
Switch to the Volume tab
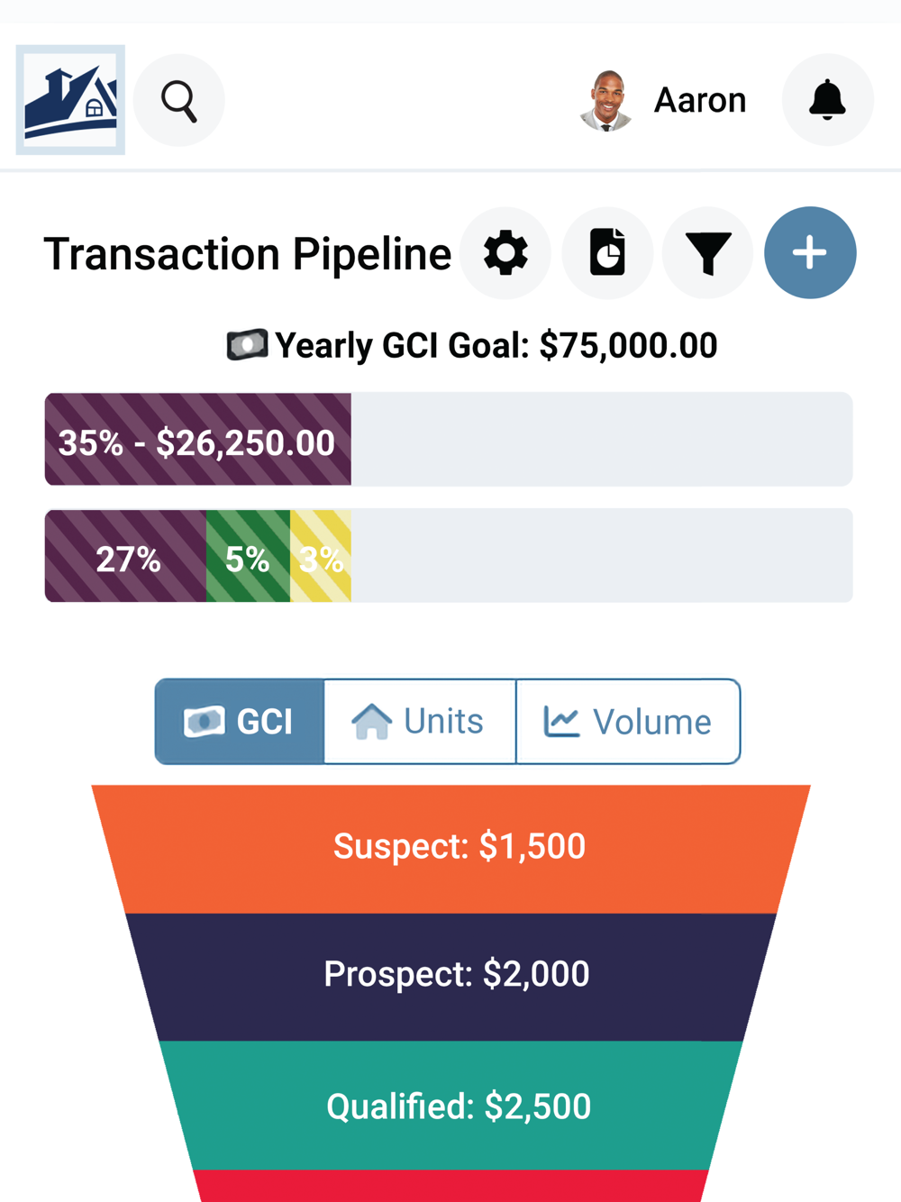point(628,722)
